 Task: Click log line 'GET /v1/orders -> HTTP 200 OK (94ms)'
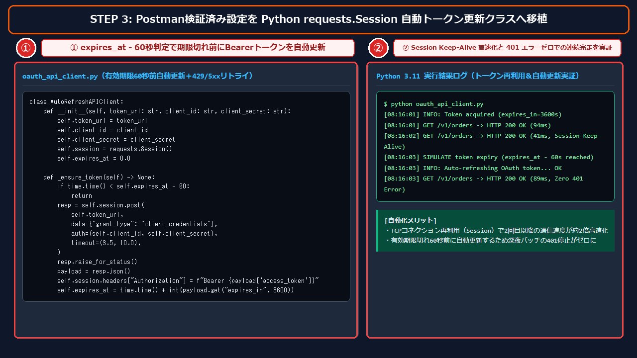467,125
